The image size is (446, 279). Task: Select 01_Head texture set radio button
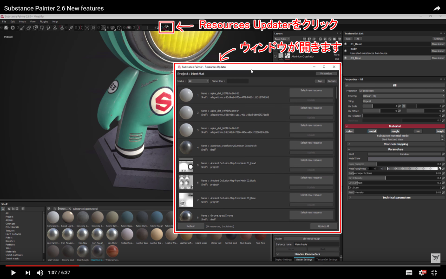[346, 44]
